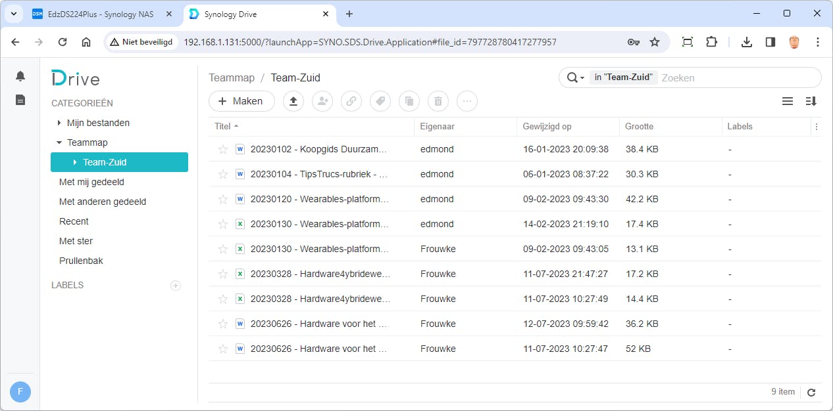Open browser extensions puzzle icon
Screen dimensions: 833x411
click(x=711, y=42)
